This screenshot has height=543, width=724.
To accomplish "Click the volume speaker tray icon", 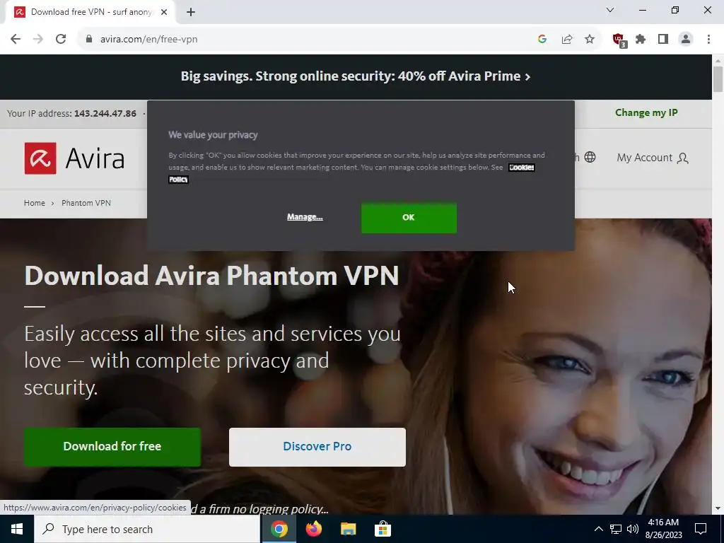I will (x=633, y=529).
